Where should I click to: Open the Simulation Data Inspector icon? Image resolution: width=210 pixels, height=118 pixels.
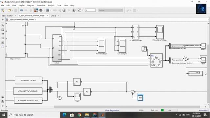pyautogui.click(x=79, y=10)
